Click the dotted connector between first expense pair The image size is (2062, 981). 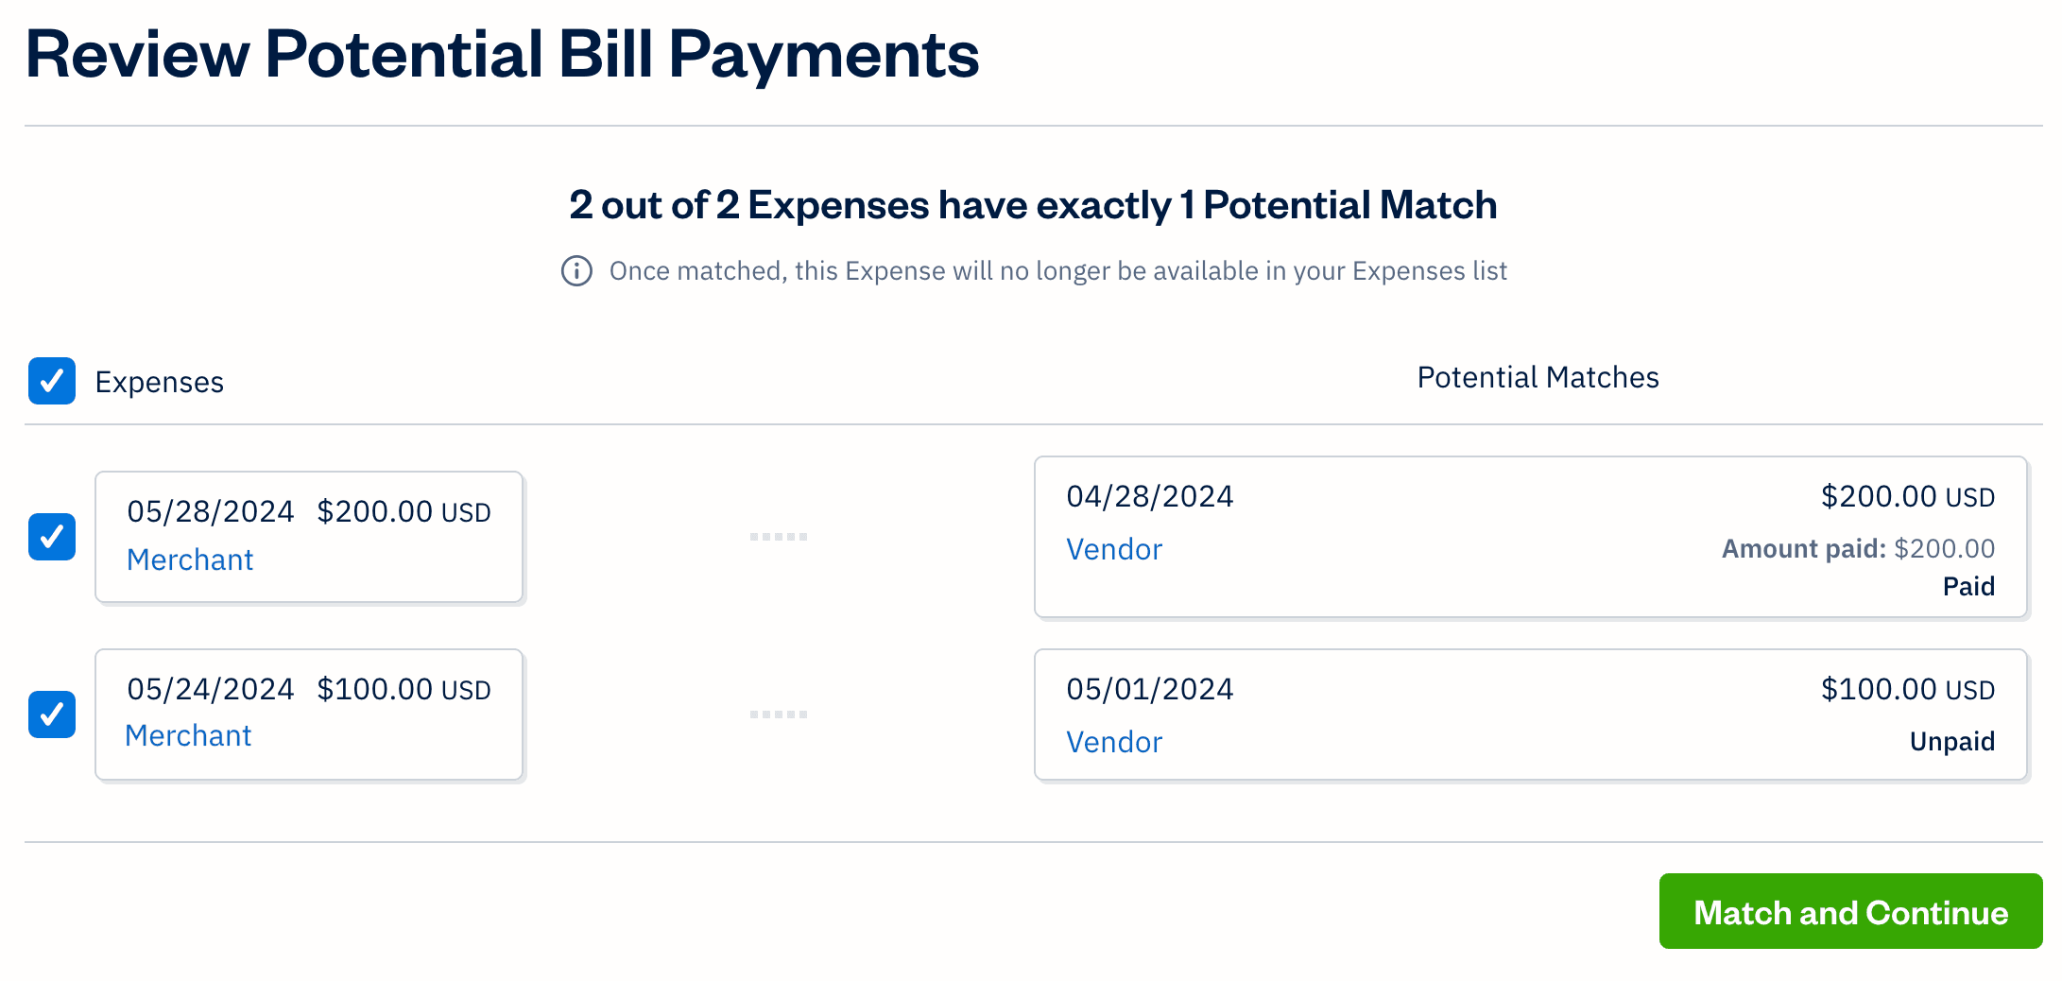coord(779,536)
